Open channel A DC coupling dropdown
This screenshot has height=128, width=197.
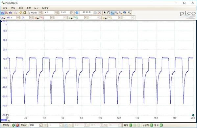(31, 18)
